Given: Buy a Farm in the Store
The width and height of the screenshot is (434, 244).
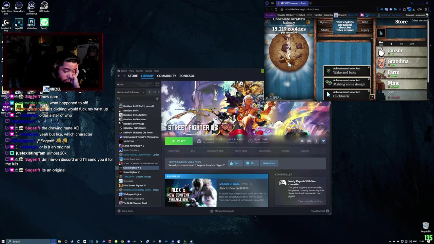Looking at the screenshot, I should 402,73.
